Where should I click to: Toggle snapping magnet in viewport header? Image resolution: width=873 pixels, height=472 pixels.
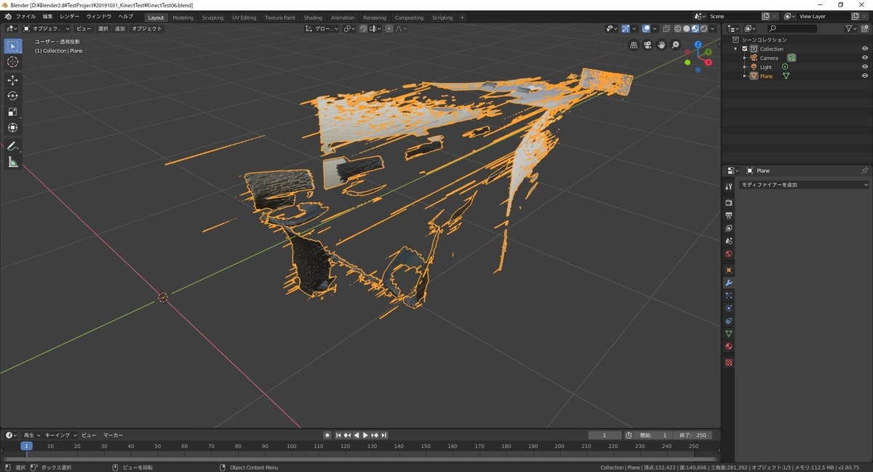point(363,29)
